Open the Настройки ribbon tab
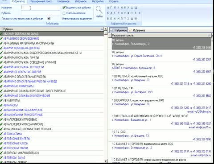 click(x=98, y=1)
